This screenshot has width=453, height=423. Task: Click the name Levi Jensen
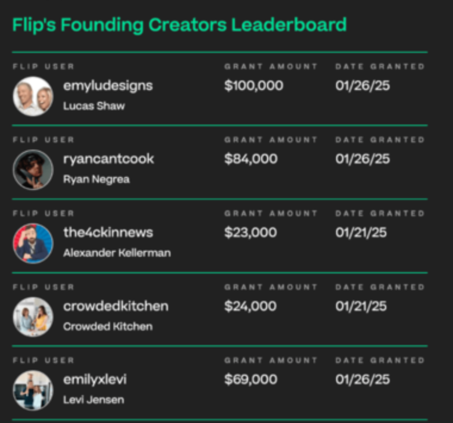point(94,400)
